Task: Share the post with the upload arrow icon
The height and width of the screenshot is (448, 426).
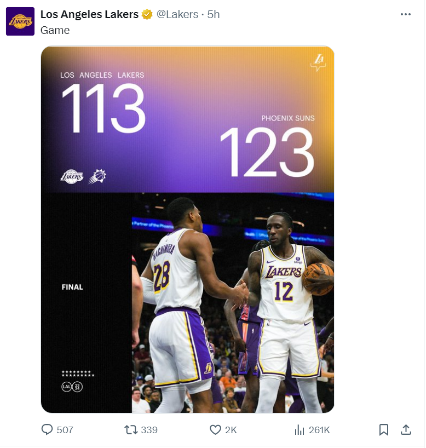Action: [x=406, y=430]
